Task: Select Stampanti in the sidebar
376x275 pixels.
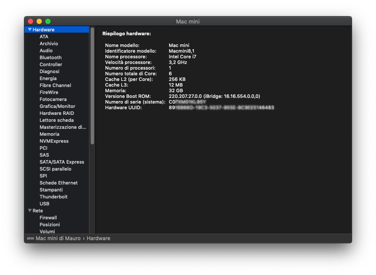Action: click(x=51, y=190)
